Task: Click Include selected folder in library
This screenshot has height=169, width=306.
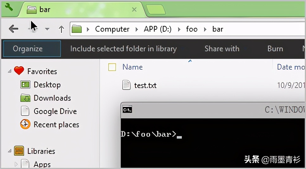Action: click(x=124, y=49)
